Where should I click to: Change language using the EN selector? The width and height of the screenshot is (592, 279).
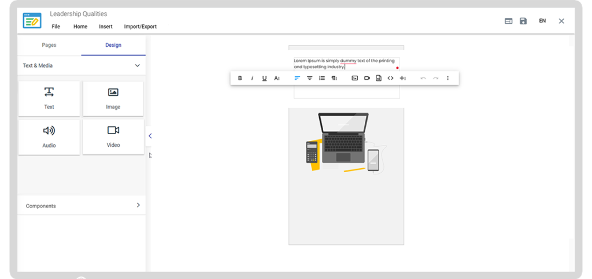[542, 21]
